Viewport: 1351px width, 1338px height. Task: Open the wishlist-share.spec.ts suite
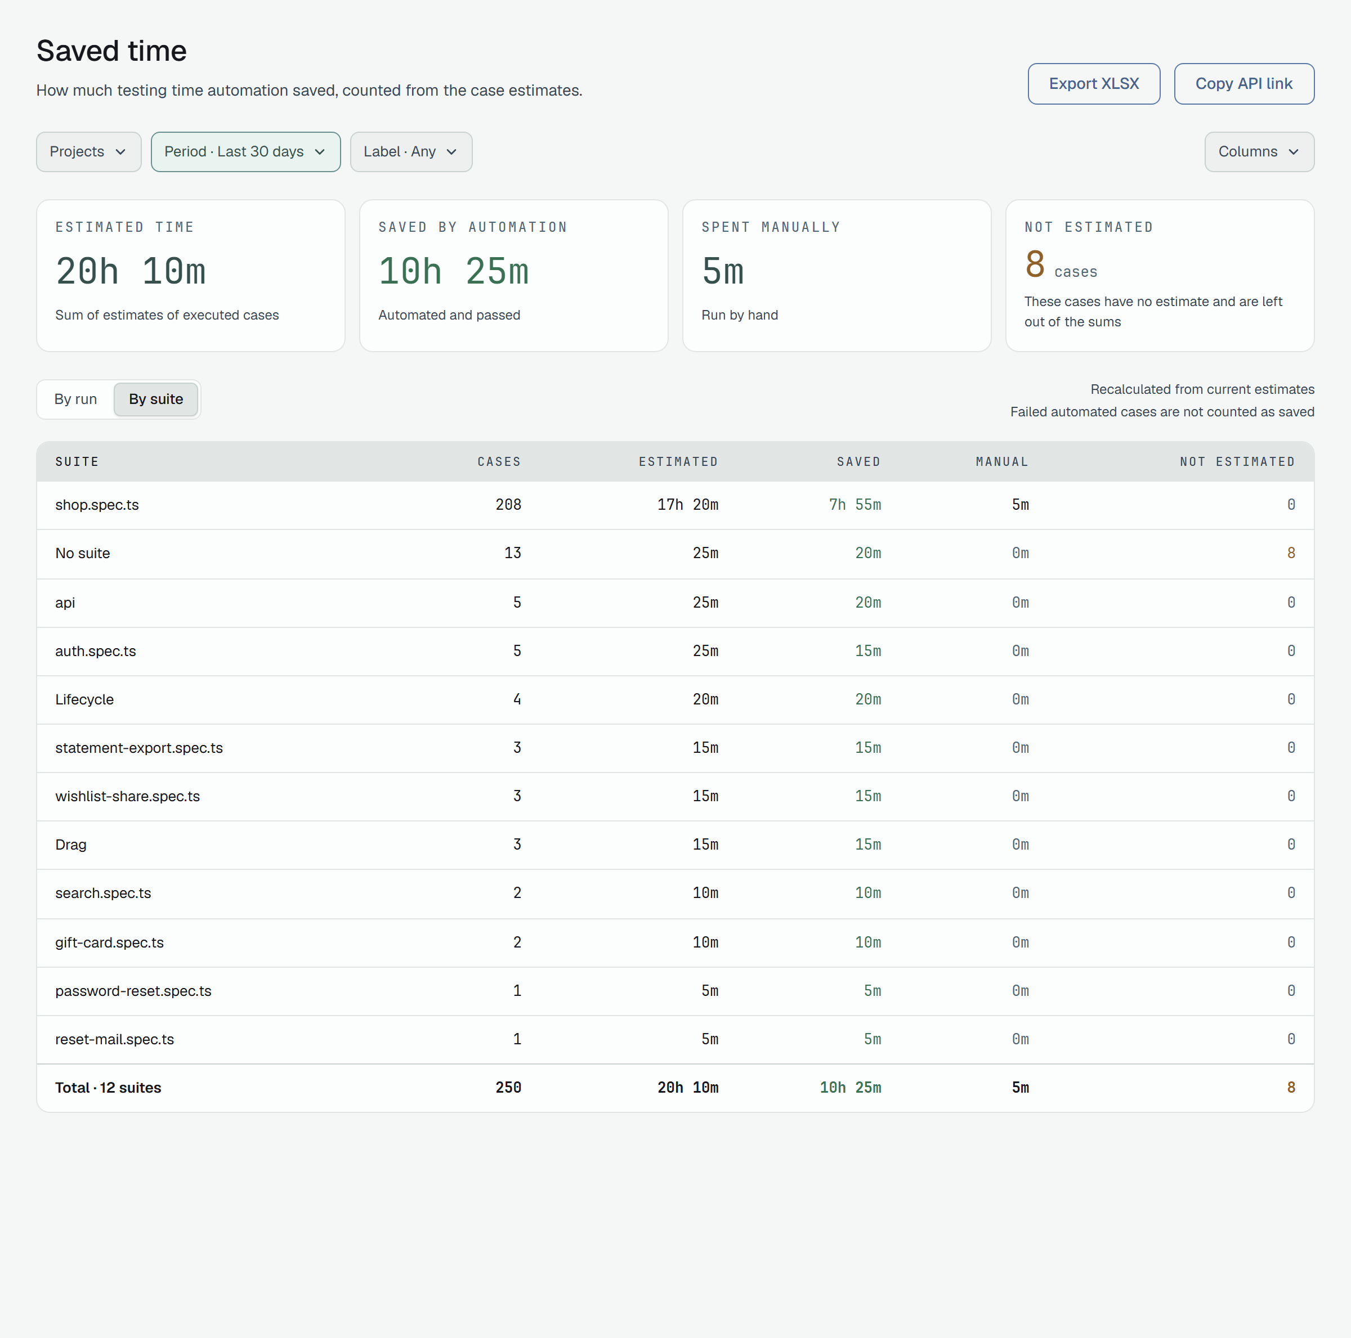(x=127, y=796)
